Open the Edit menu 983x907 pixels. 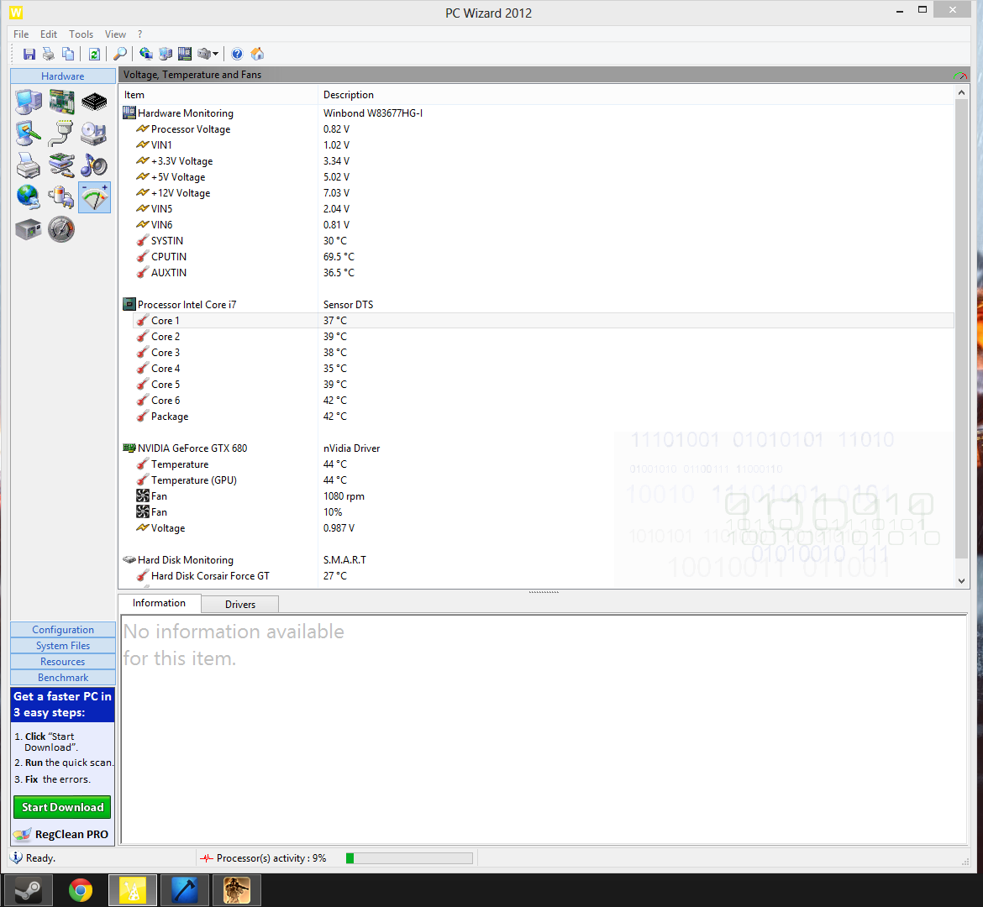[48, 34]
